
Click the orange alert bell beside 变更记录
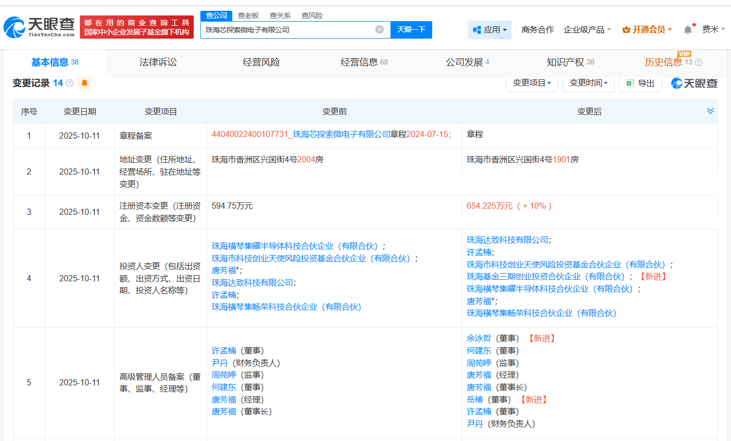coord(84,83)
